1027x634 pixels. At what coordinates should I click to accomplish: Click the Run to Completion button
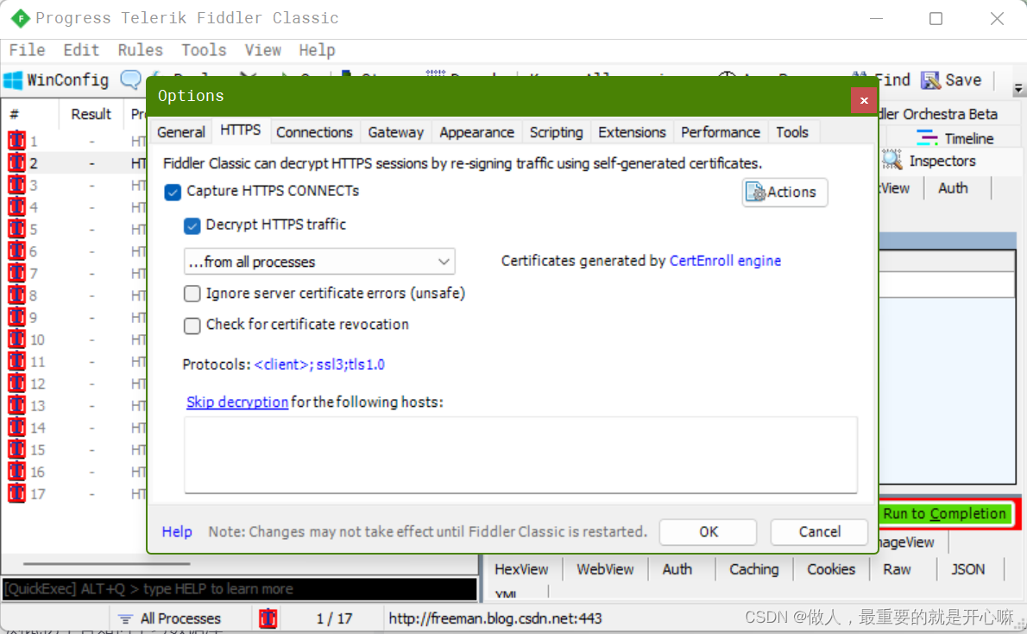pos(944,513)
